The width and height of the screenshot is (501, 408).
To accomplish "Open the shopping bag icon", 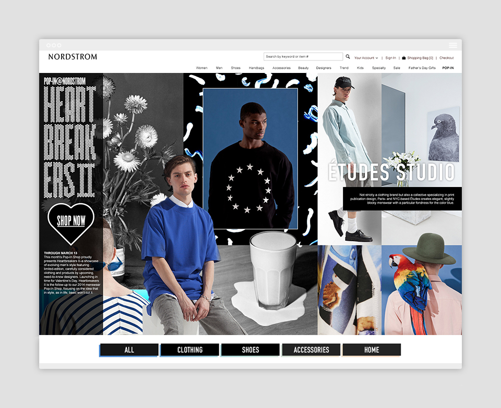I will click(403, 58).
